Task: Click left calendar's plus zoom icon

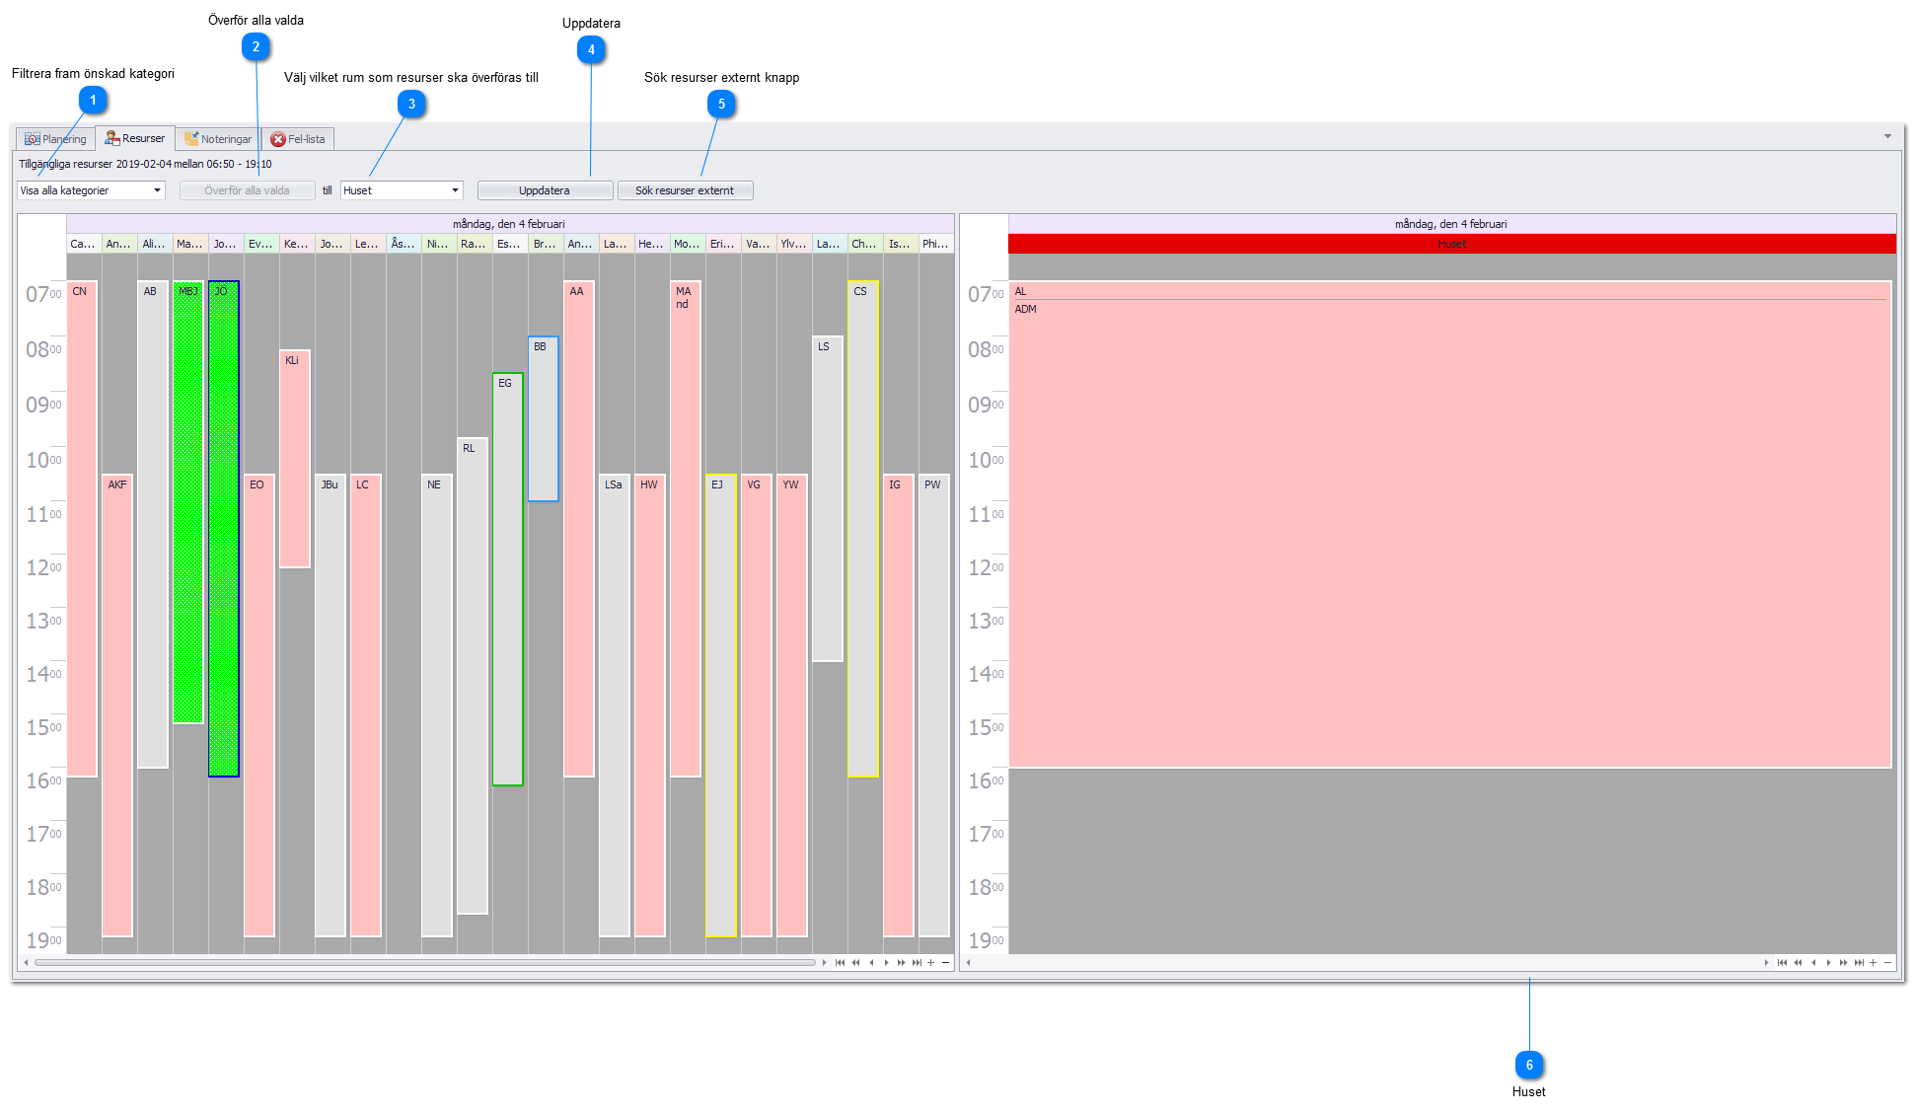Action: click(x=930, y=962)
